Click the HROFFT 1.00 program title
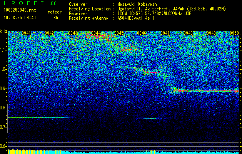This screenshot has width=242, height=154. [30, 3]
